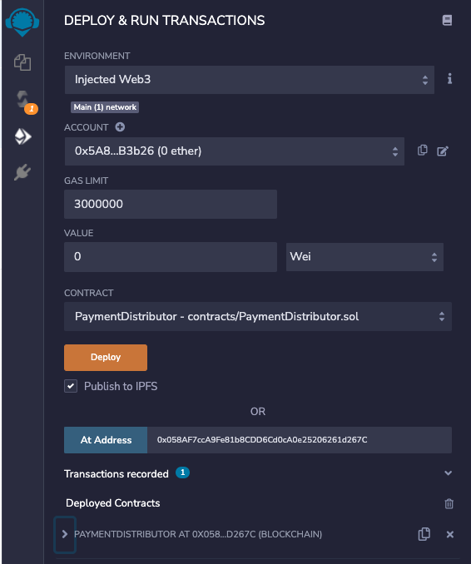Copy PaymentDistributor contract address
This screenshot has height=564, width=471.
pos(424,534)
